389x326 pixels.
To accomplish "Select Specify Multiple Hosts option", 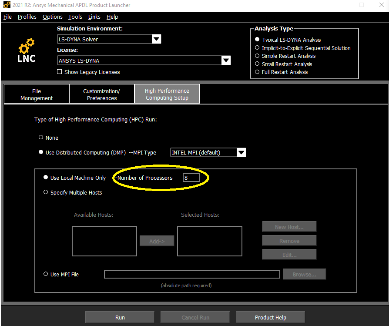I will 46,192.
